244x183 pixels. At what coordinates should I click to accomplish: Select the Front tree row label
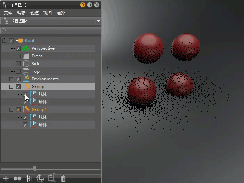(x=37, y=56)
